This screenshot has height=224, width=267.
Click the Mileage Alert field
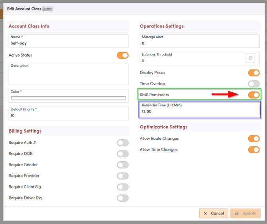tap(199, 43)
